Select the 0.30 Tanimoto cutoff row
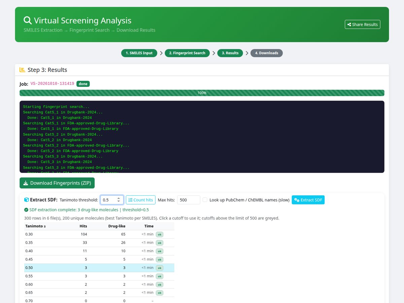This screenshot has width=404, height=303. coord(99,234)
